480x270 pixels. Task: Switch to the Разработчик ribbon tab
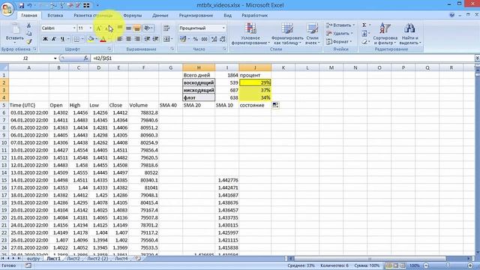coord(255,15)
